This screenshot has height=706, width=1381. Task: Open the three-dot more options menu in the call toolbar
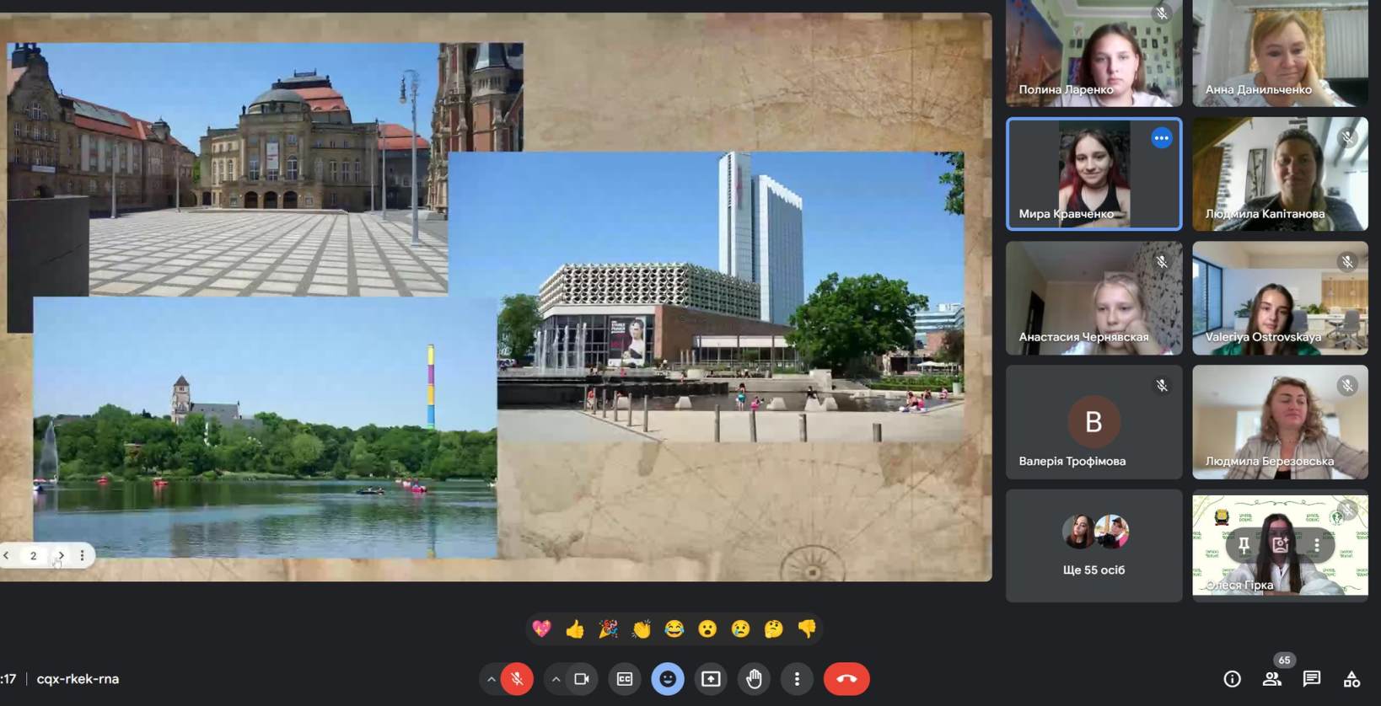(x=797, y=679)
